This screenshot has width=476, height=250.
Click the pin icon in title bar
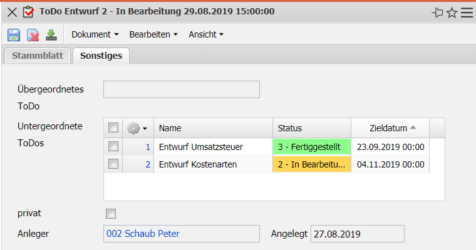coord(438,12)
